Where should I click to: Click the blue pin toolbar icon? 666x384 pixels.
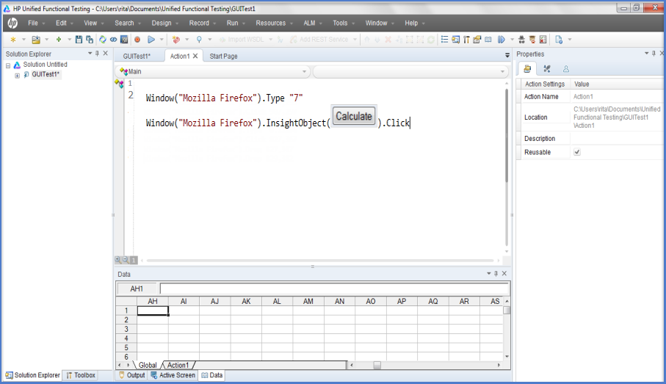[199, 40]
